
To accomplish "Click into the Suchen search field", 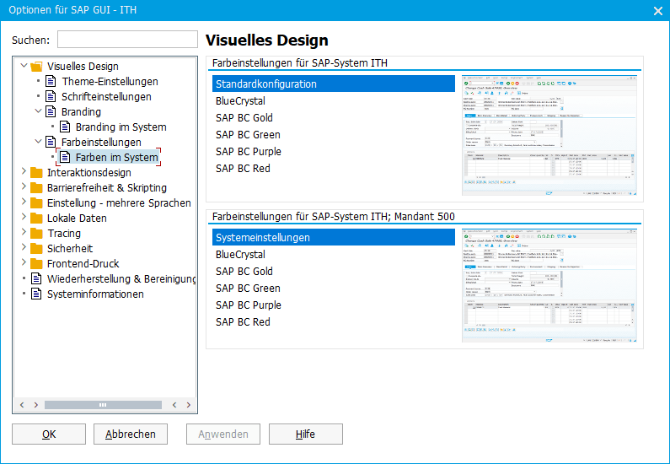I will 127,40.
